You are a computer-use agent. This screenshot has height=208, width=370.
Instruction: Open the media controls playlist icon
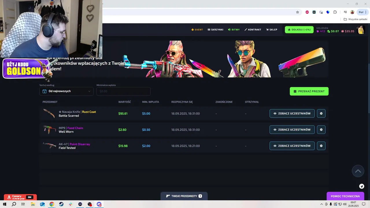click(345, 12)
